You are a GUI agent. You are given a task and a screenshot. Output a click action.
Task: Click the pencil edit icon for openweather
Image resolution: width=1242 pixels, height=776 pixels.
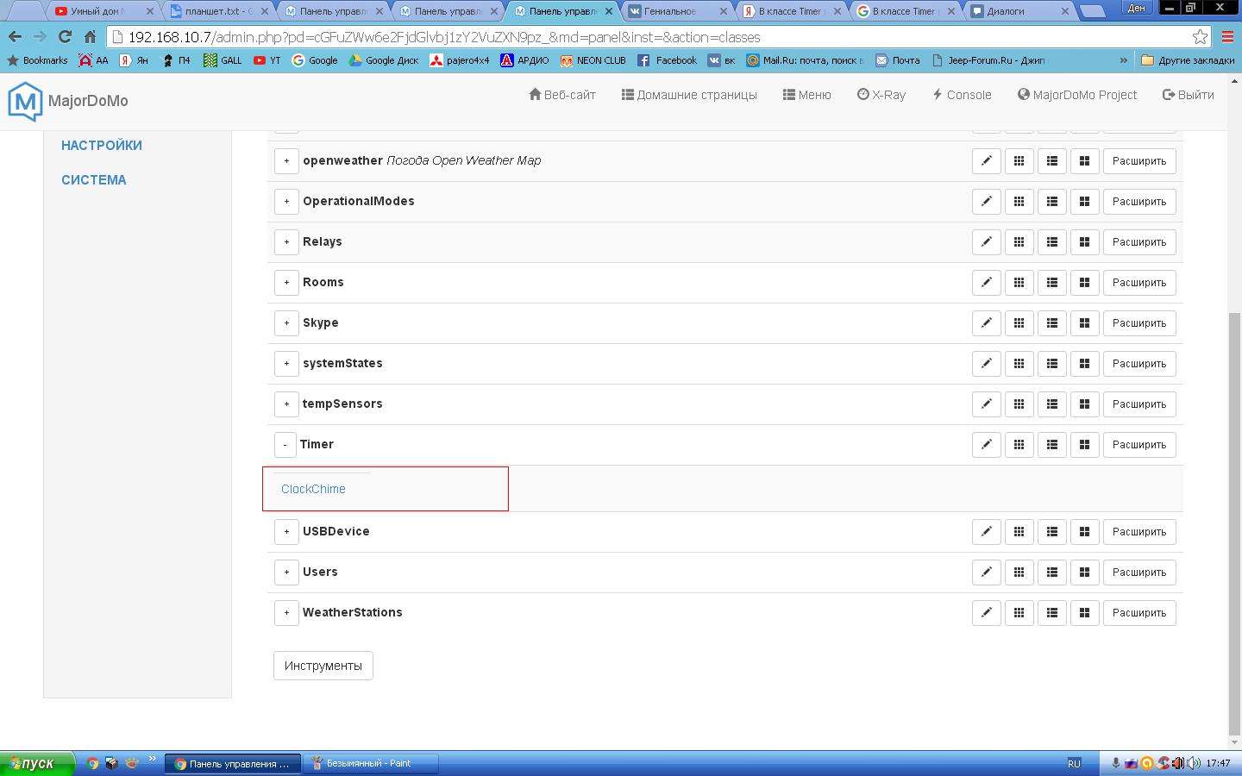click(987, 161)
